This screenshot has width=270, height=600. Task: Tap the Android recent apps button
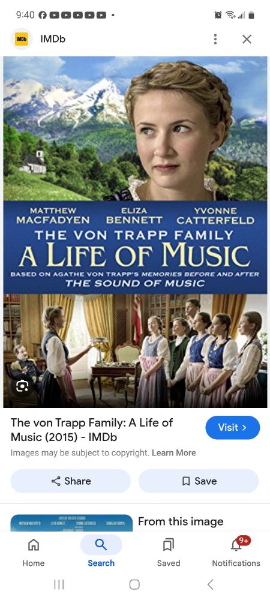pyautogui.click(x=59, y=584)
